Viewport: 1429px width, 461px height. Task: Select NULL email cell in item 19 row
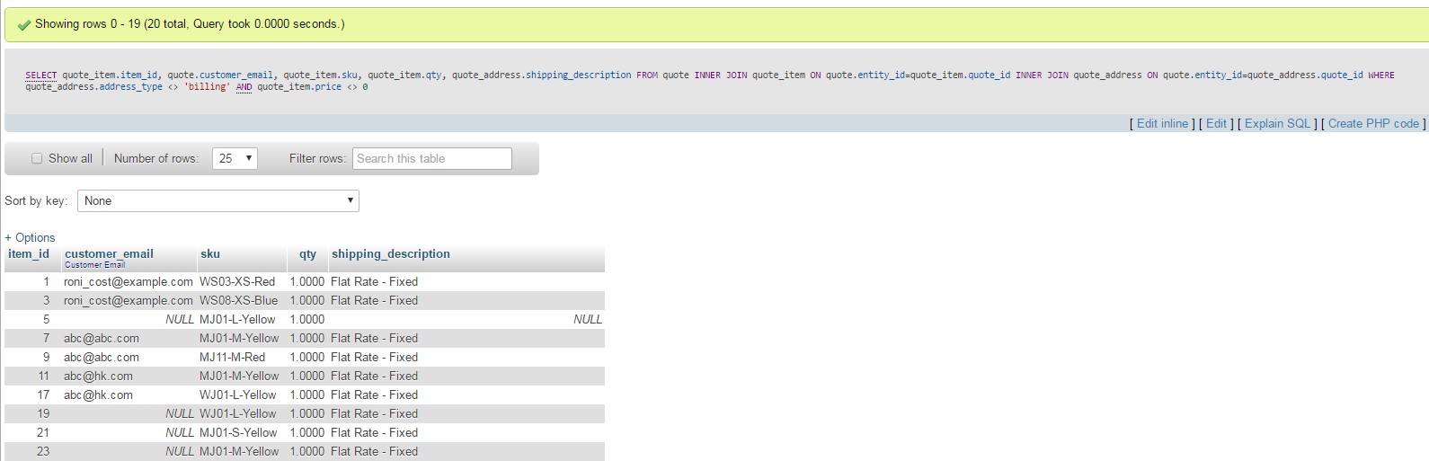(x=180, y=414)
